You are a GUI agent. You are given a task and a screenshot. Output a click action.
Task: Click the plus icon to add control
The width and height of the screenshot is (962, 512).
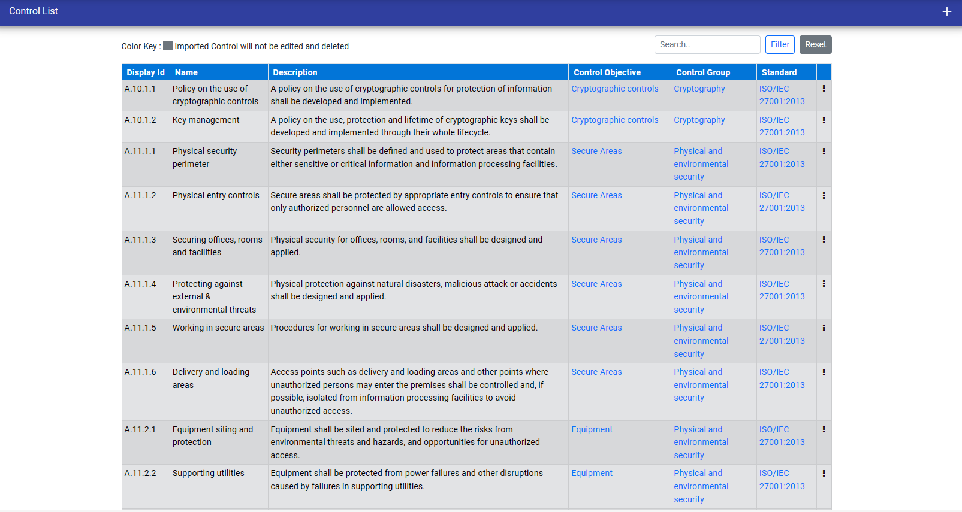pos(946,11)
